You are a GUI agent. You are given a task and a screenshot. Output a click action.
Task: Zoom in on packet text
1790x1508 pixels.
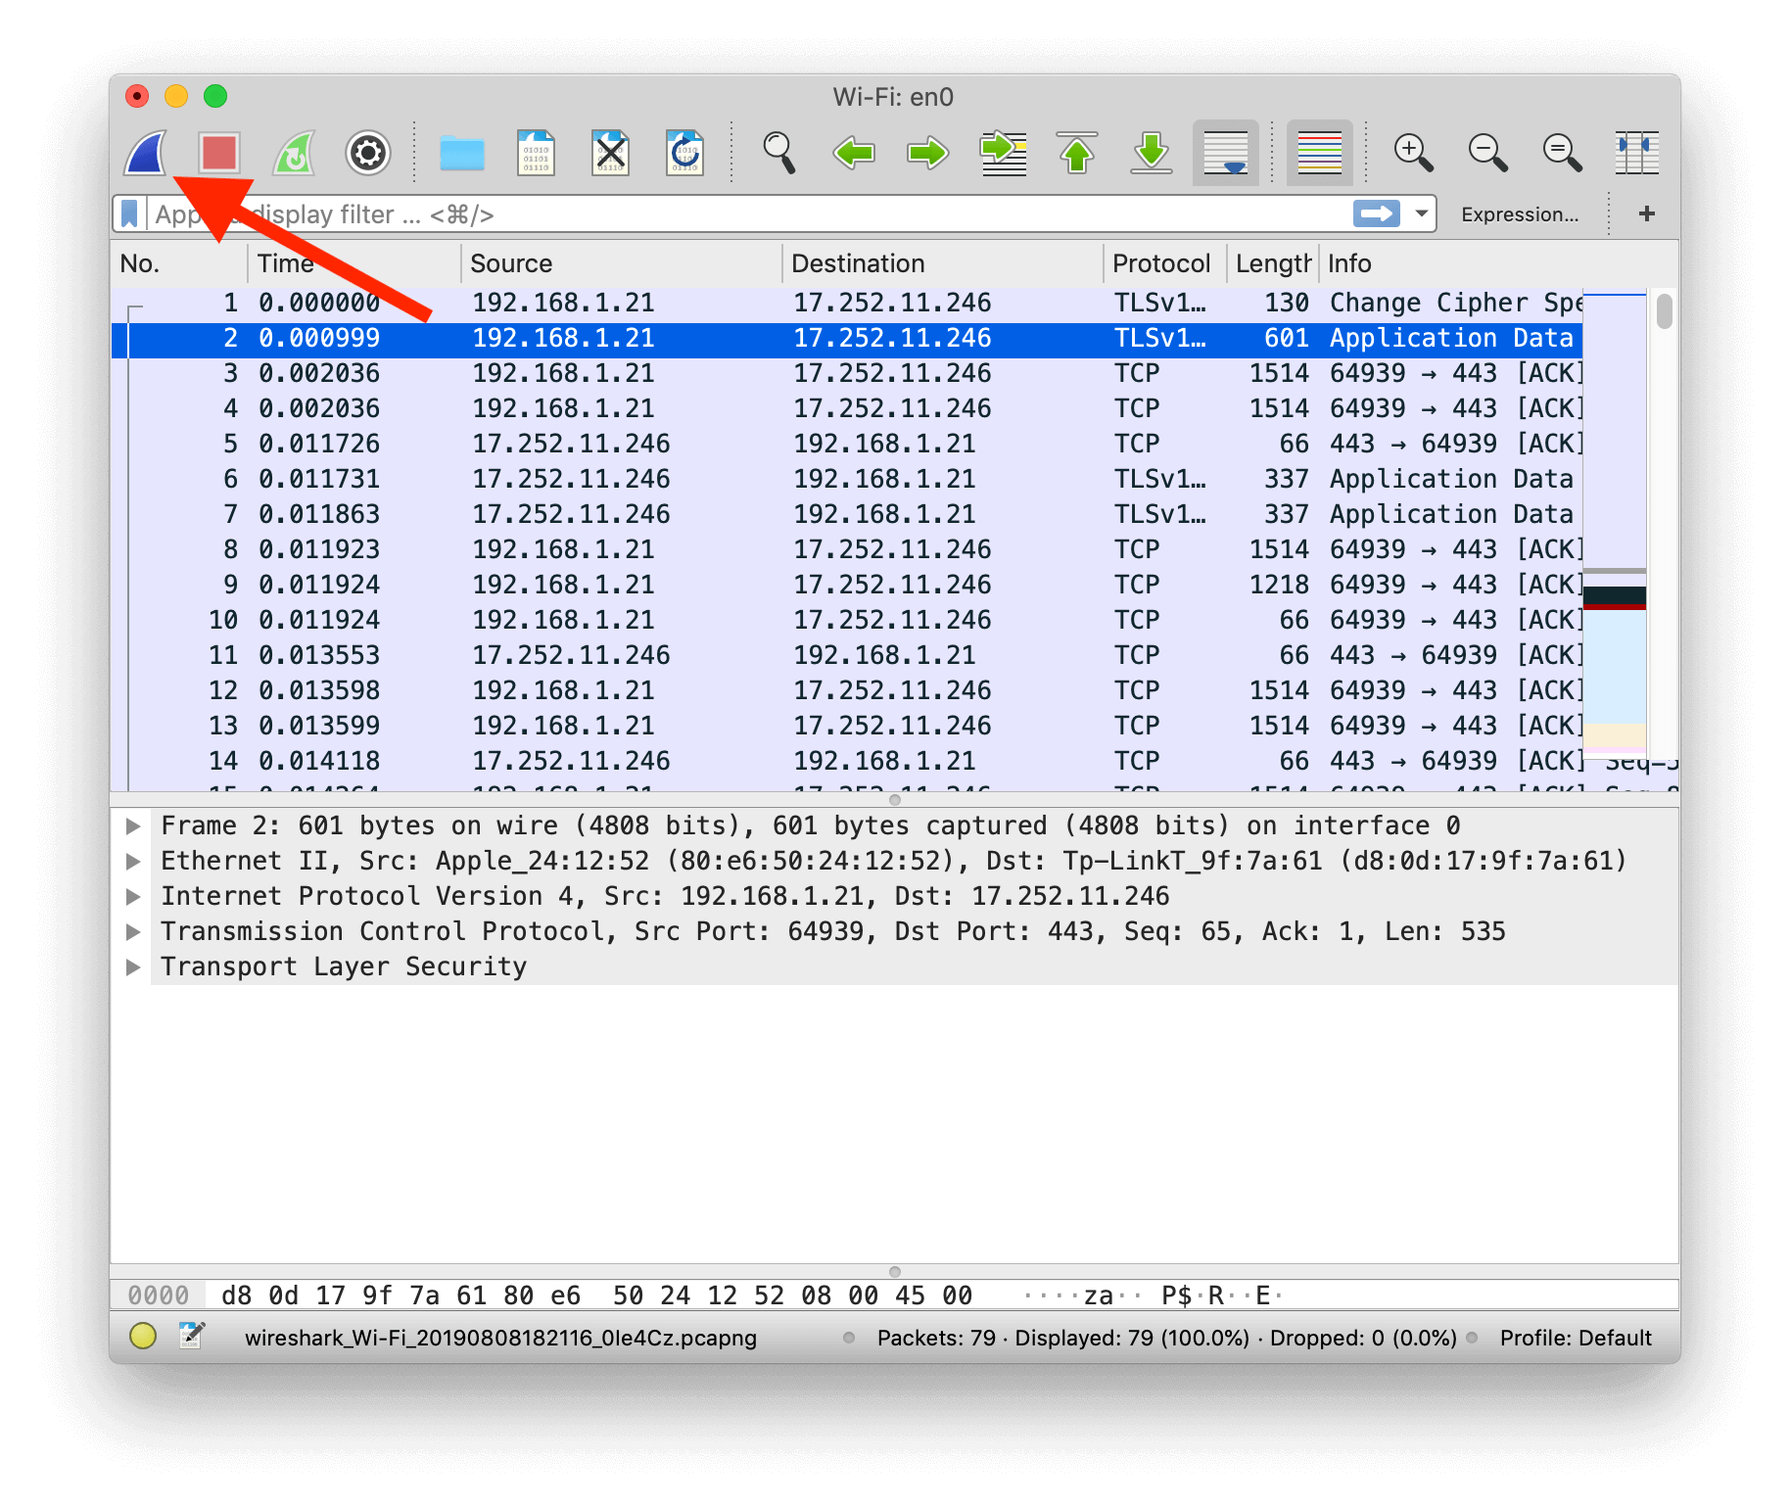tap(1413, 153)
